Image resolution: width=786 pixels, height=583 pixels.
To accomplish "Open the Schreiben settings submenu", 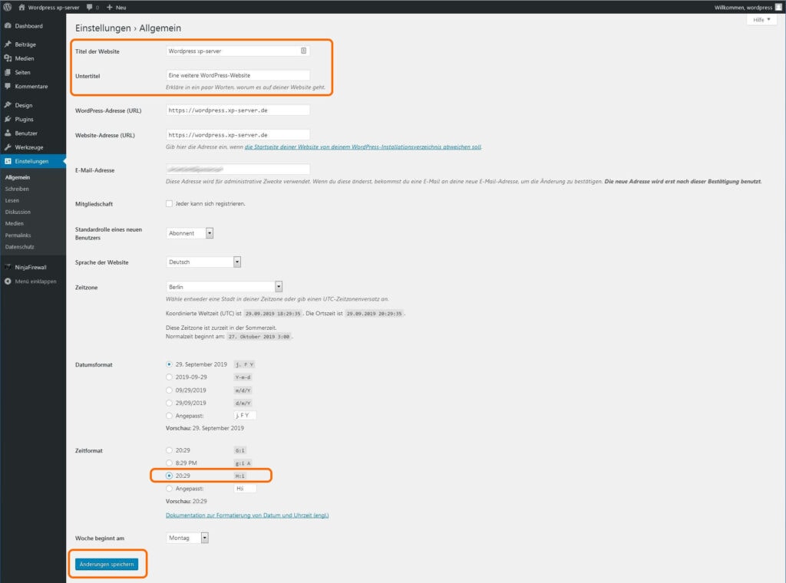I will pos(17,189).
